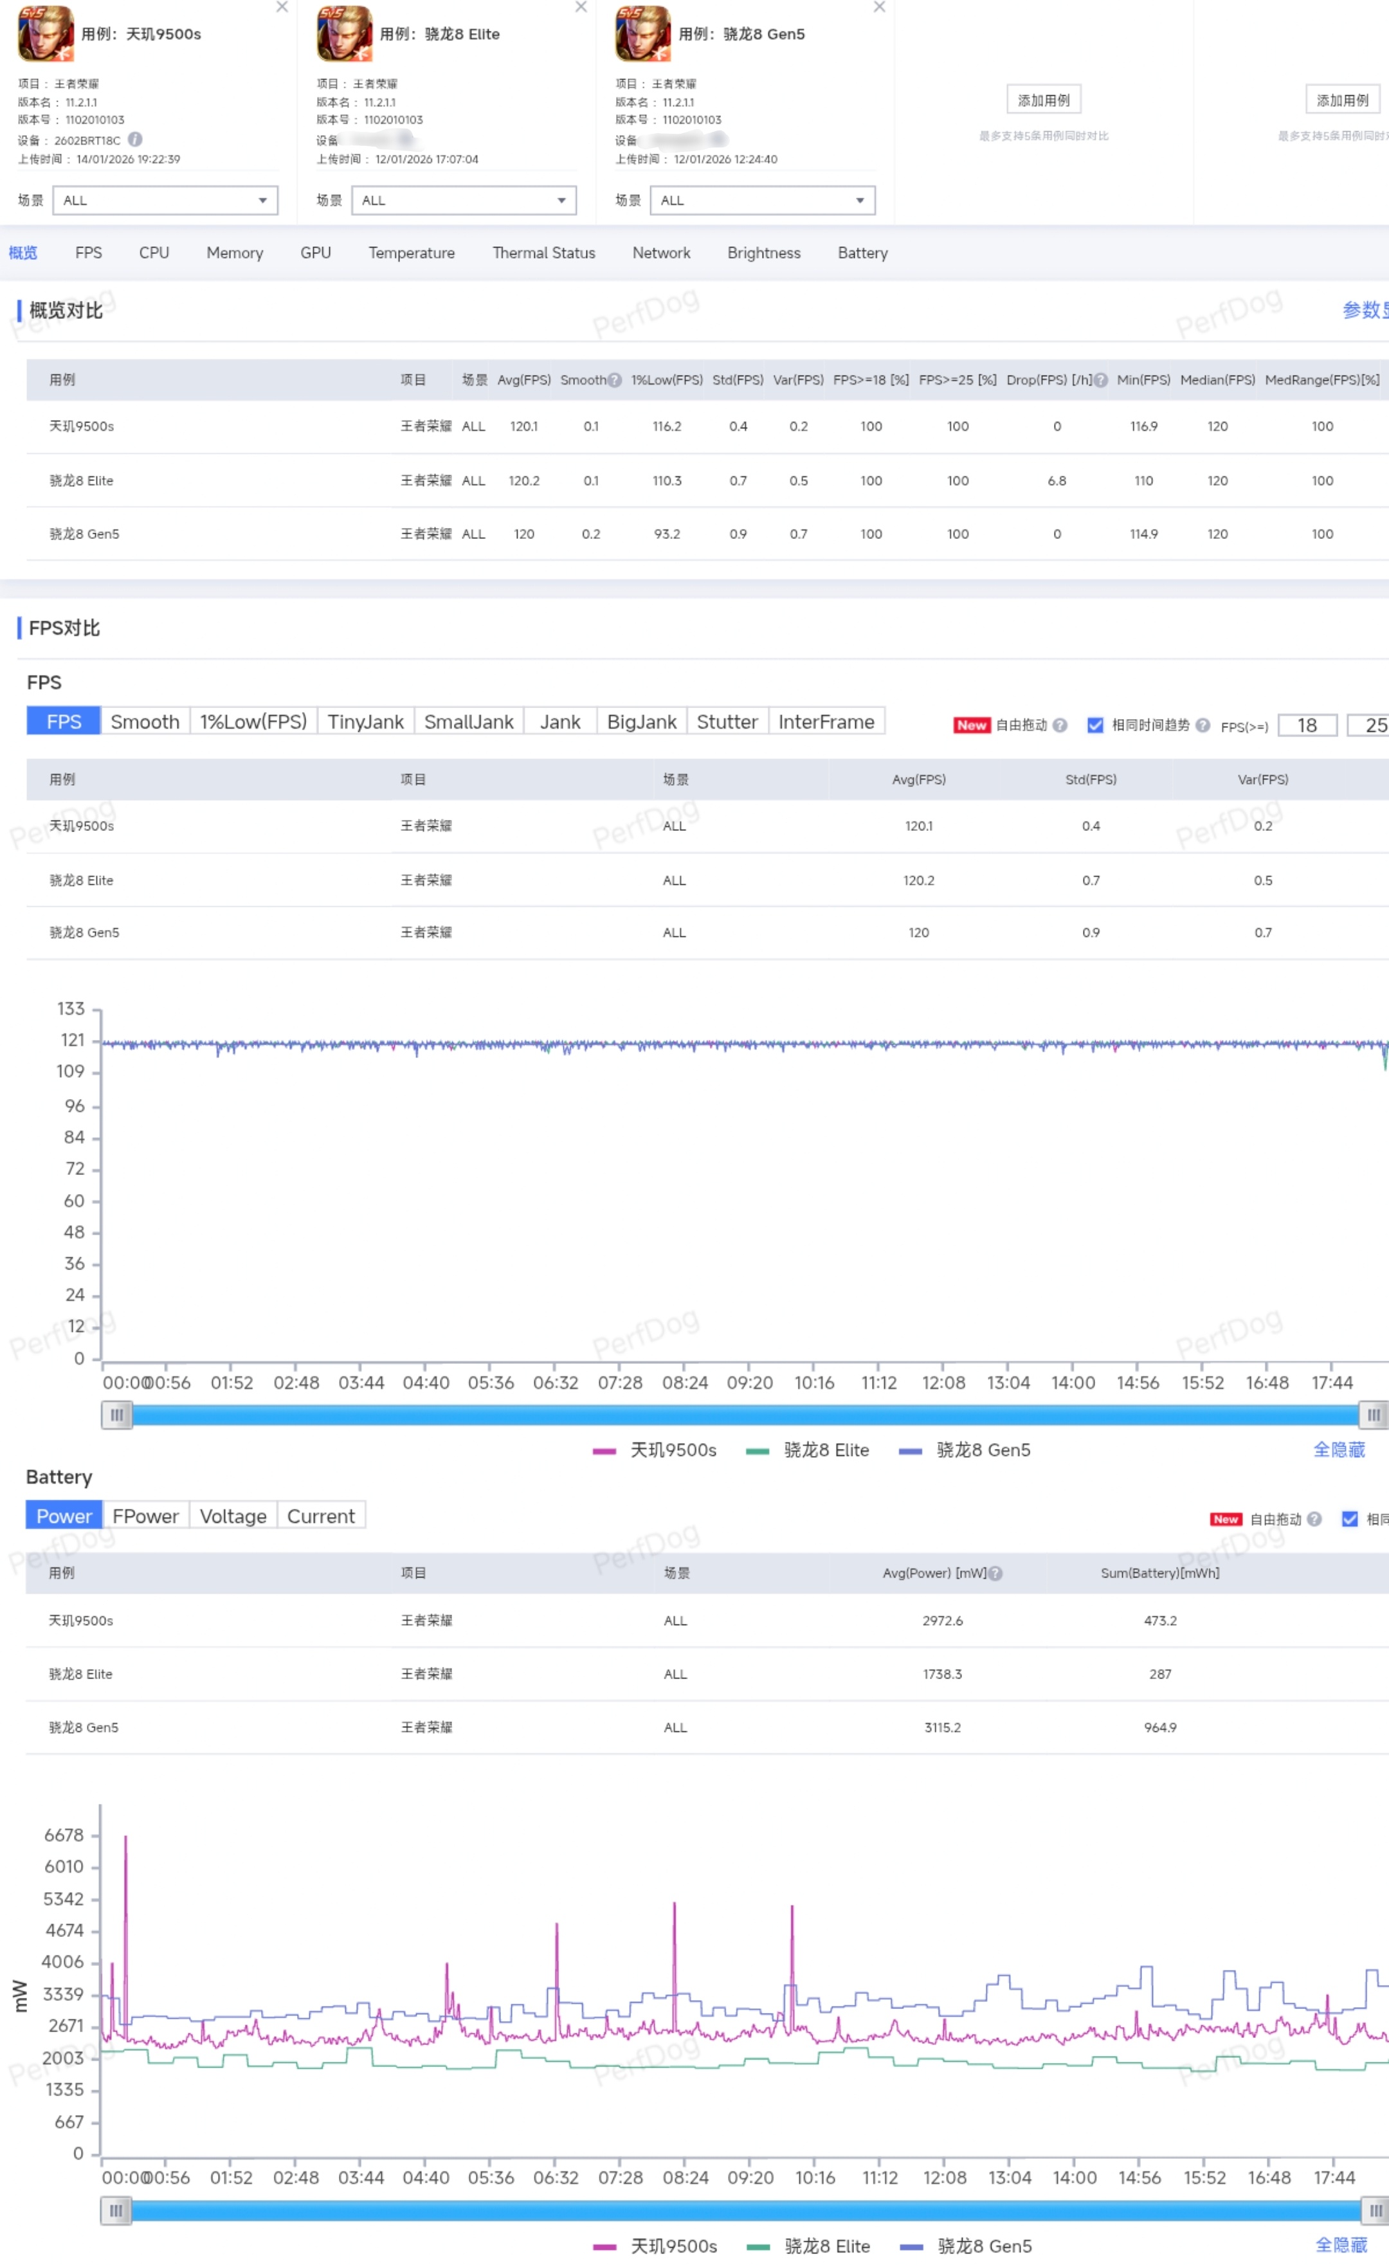
Task: Open scene dropdown for 骁龙8 Elite case
Action: 464,201
